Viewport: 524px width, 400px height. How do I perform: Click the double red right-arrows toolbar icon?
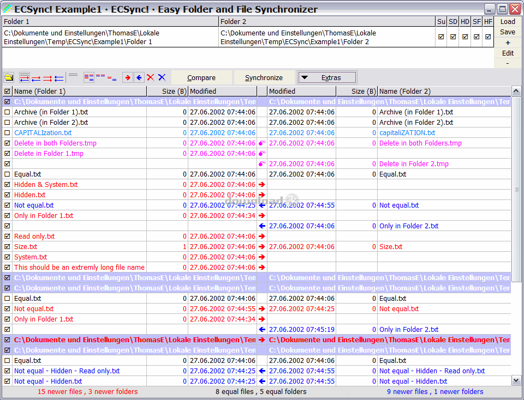tap(47, 78)
